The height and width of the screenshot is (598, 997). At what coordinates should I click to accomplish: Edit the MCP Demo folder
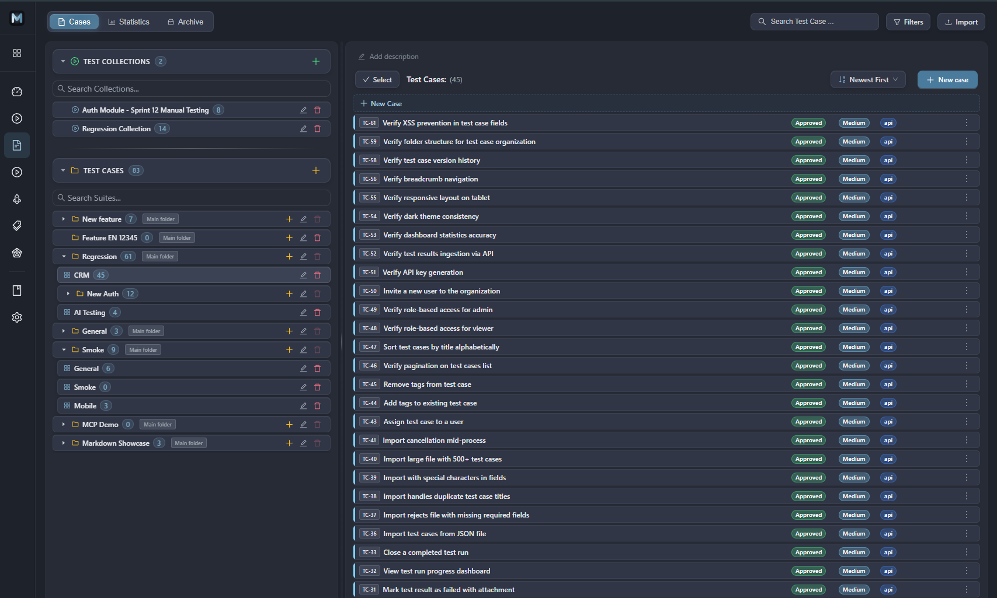tap(303, 425)
